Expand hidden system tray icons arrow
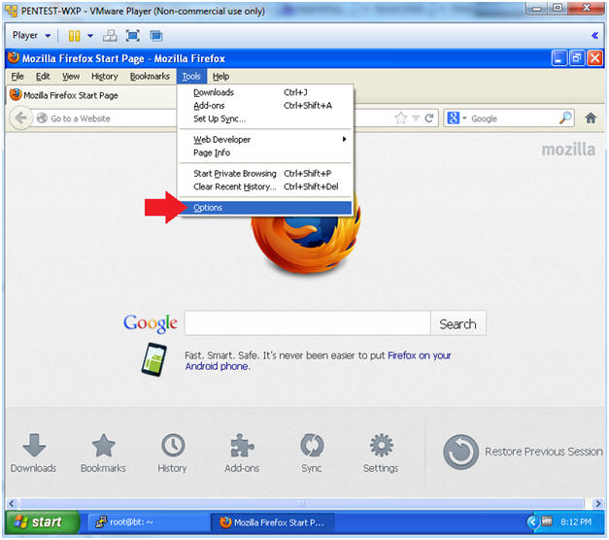This screenshot has width=609, height=540. point(532,523)
